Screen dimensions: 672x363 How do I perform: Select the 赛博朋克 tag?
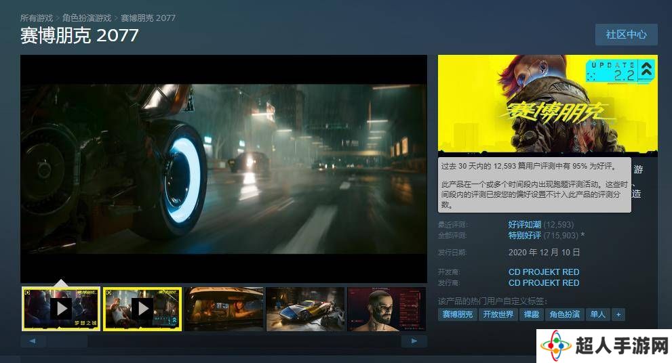pyautogui.click(x=457, y=314)
